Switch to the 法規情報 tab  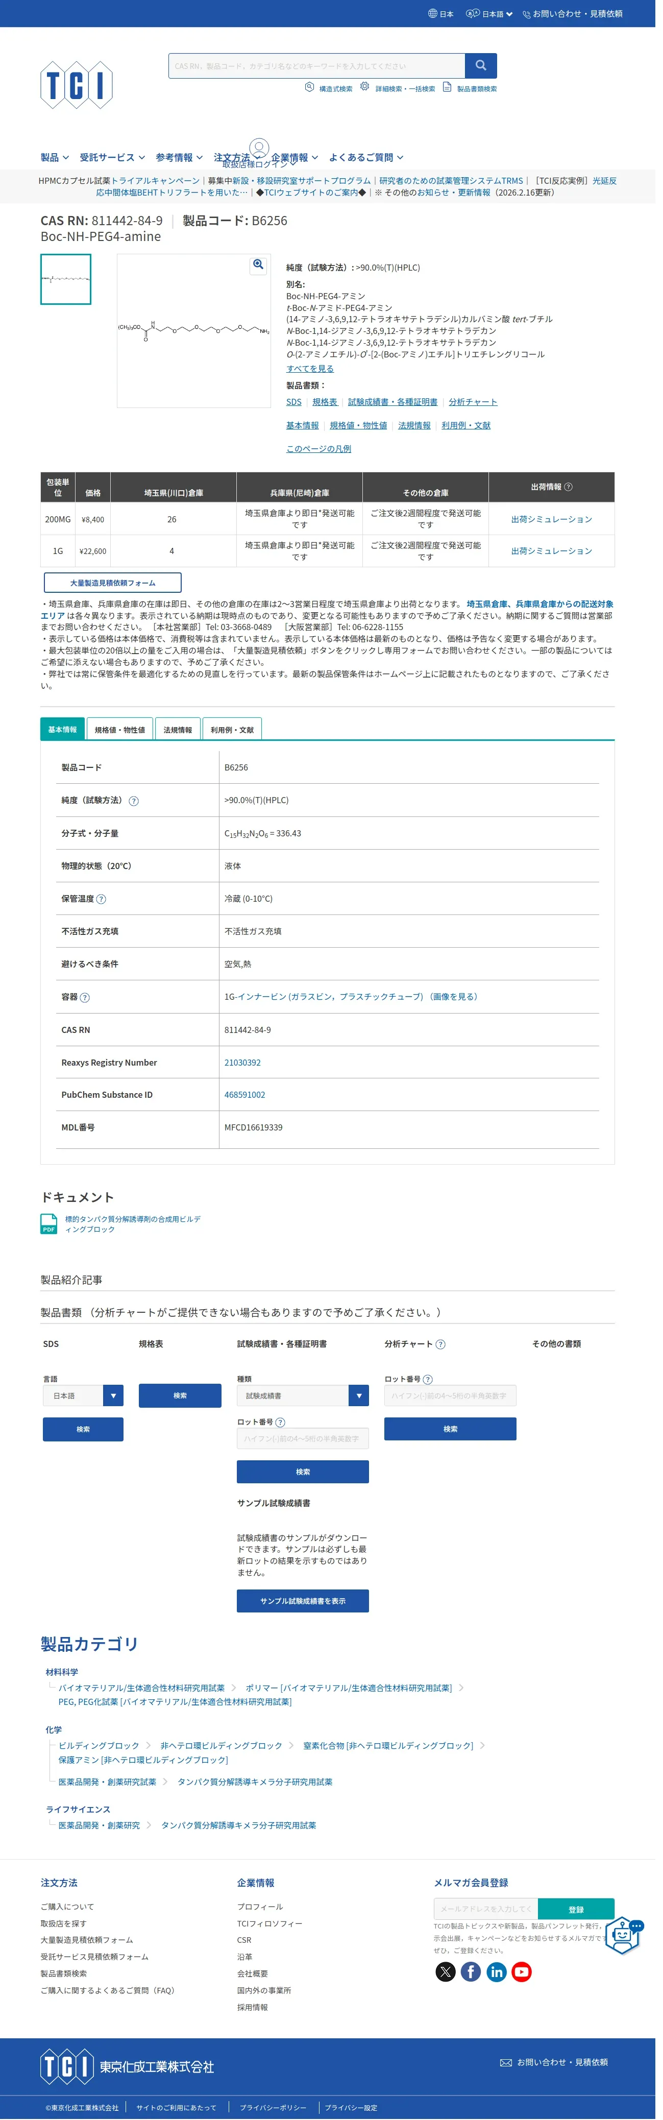pyautogui.click(x=179, y=737)
